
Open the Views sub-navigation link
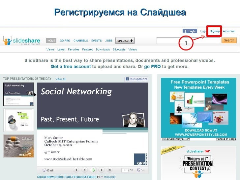[50, 49]
